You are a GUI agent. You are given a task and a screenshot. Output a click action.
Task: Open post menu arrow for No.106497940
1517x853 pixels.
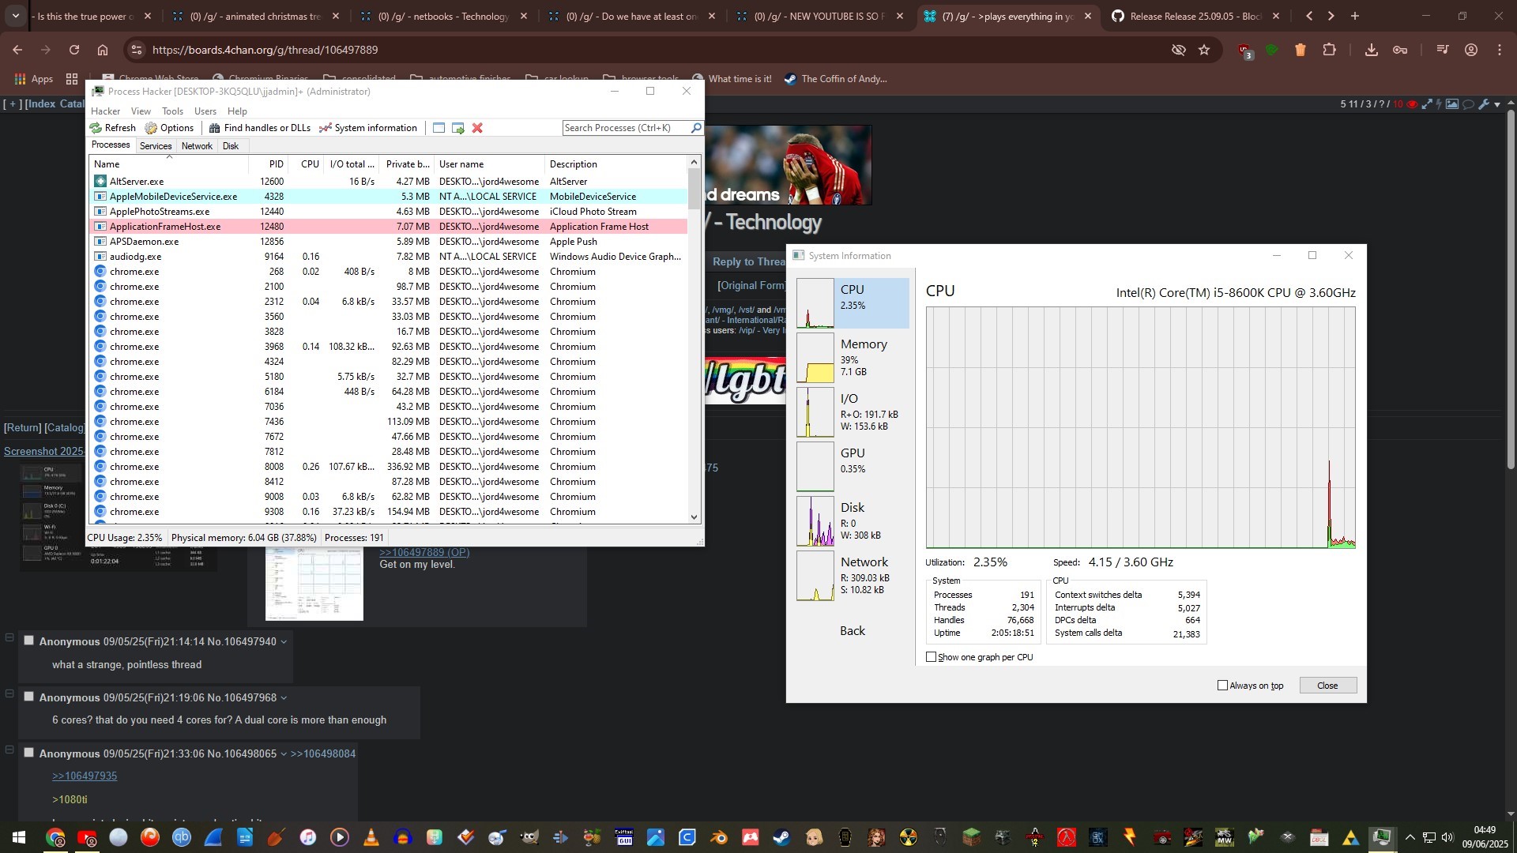tap(284, 642)
